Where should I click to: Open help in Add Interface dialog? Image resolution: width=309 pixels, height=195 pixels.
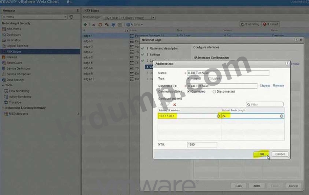click(x=287, y=64)
